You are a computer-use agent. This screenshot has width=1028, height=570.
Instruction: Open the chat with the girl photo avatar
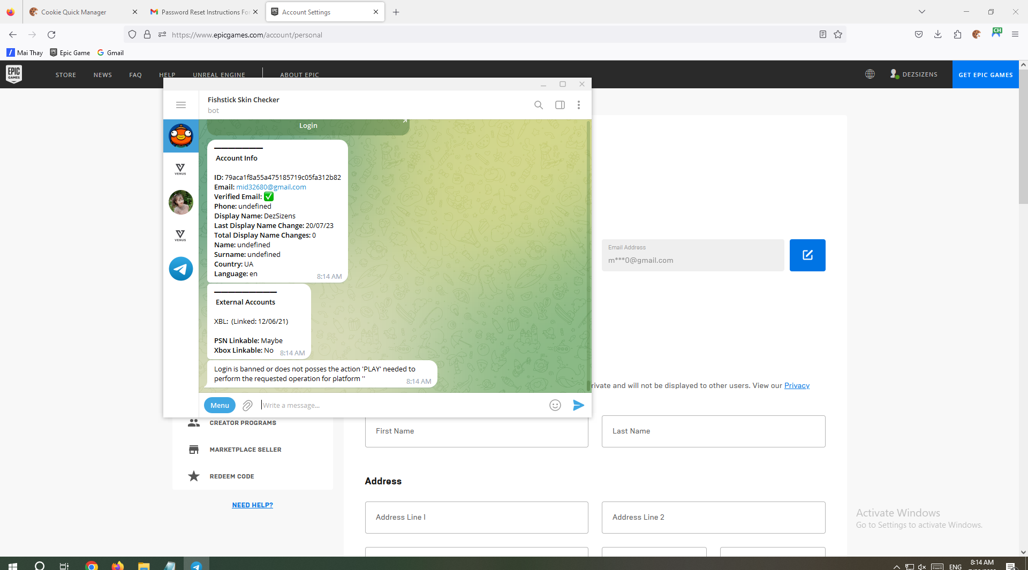point(181,202)
